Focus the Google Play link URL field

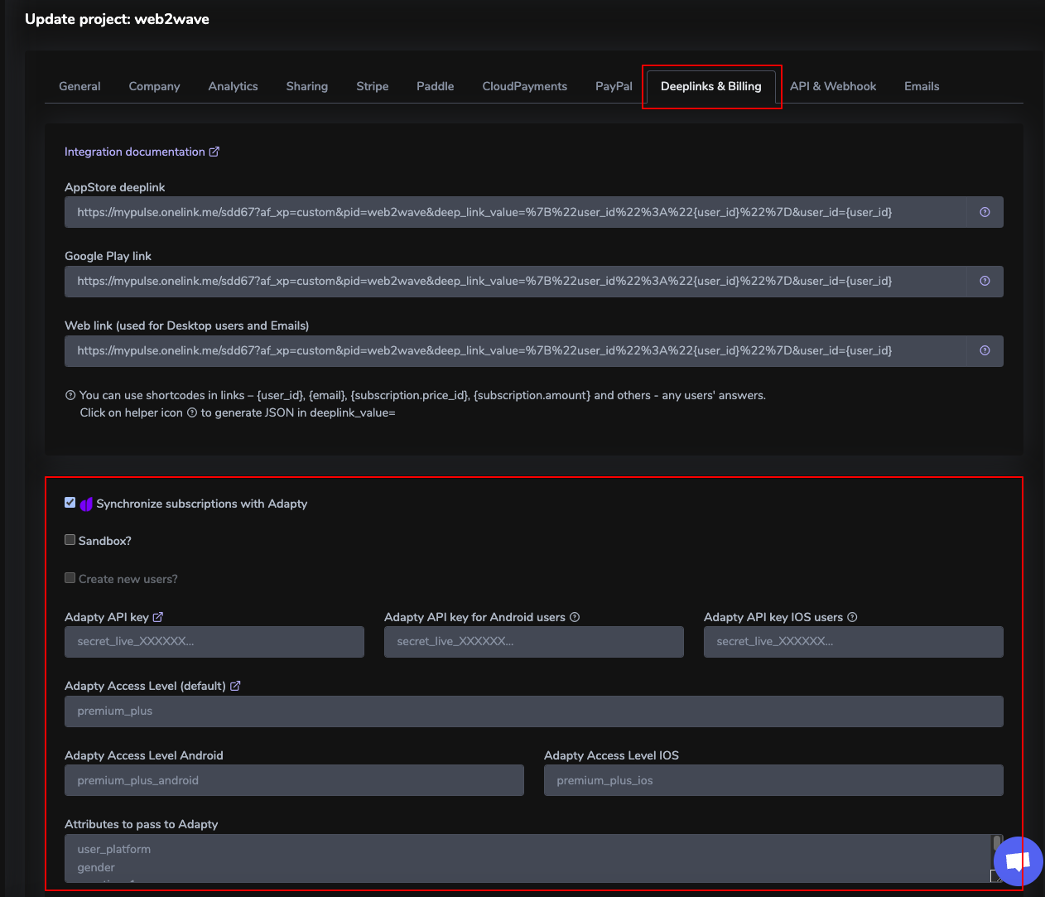(x=515, y=282)
